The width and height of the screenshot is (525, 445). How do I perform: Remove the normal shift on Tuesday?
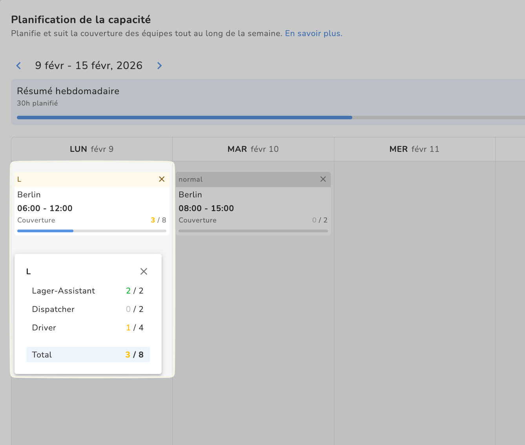323,179
